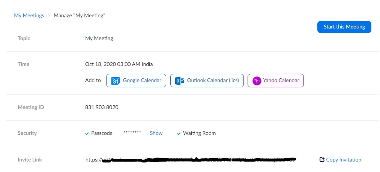Click the Outlook Calendar icon
Image resolution: width=380 pixels, height=172 pixels.
[180, 81]
